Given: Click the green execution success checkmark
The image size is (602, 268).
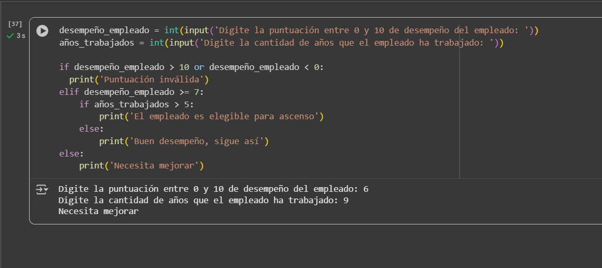Looking at the screenshot, I should (x=10, y=36).
